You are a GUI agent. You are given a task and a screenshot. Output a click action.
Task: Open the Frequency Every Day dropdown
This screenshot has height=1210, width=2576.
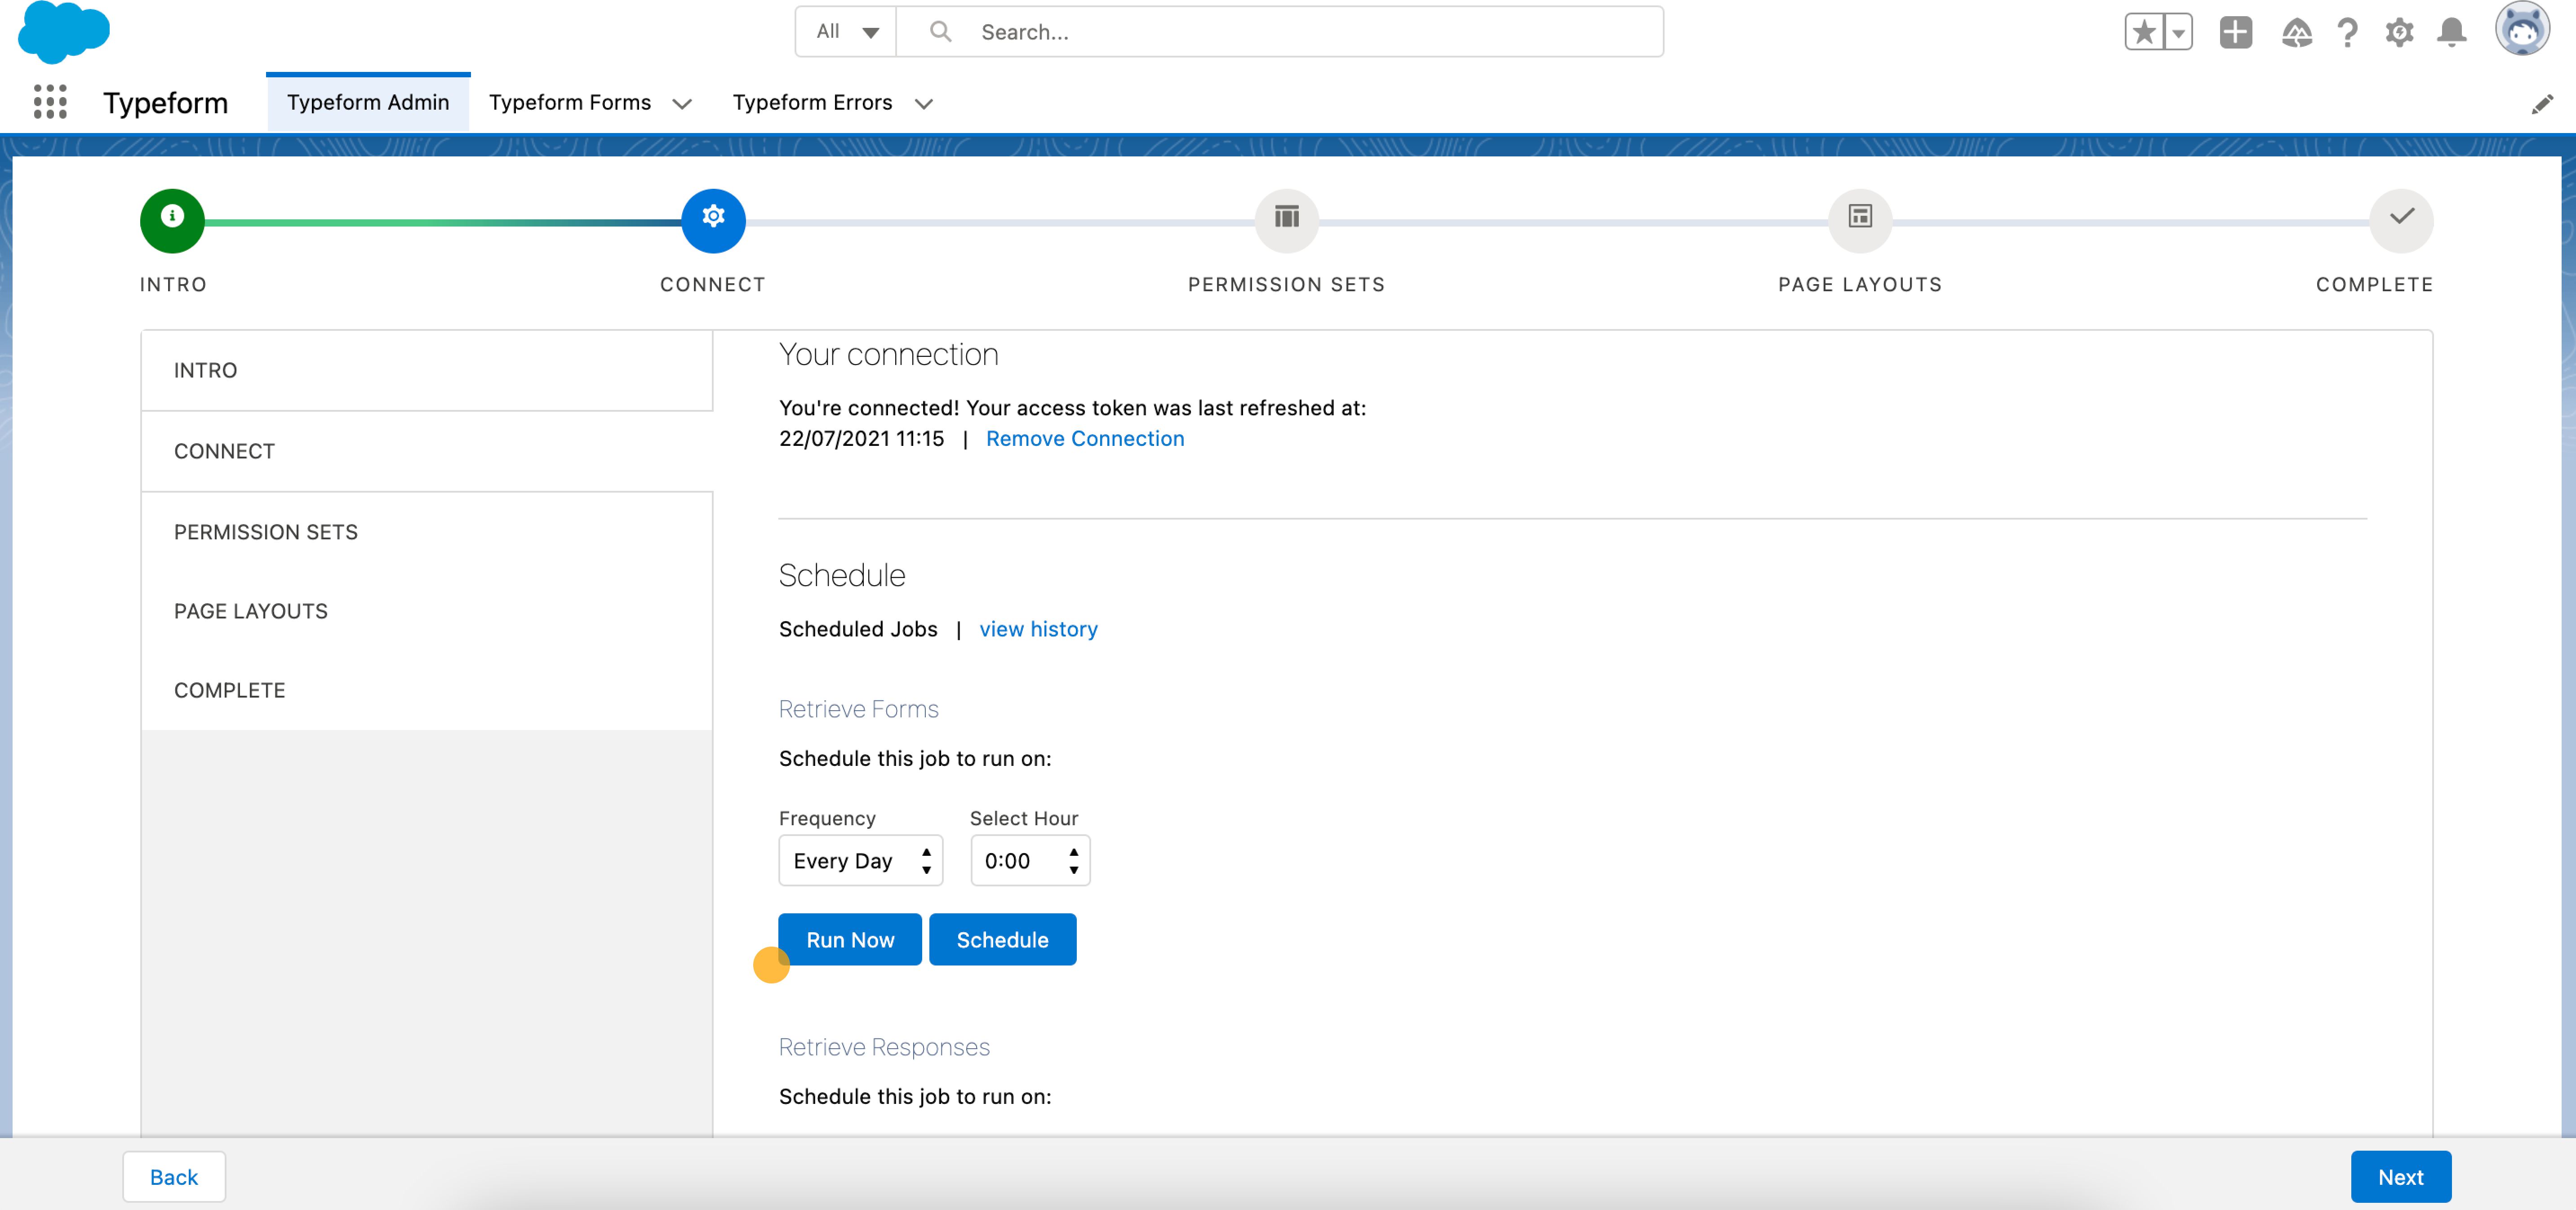tap(861, 861)
